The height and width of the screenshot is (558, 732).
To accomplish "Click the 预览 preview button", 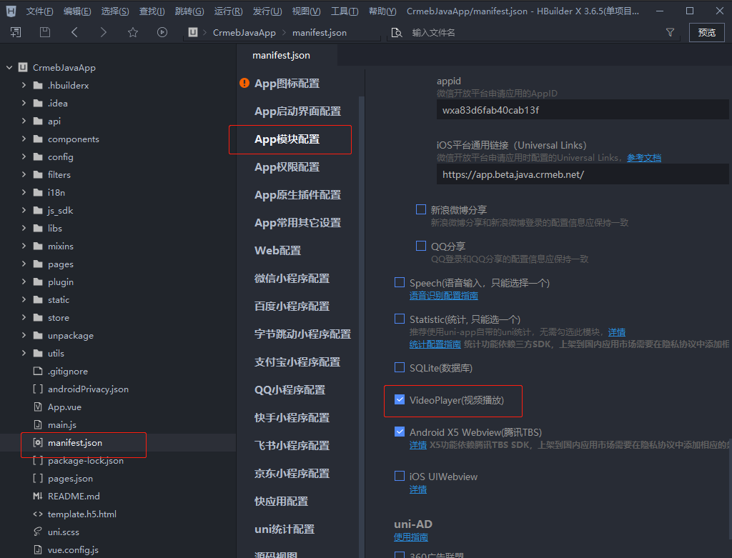I will pos(706,32).
